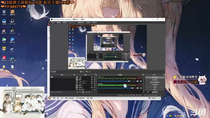Open the 帮助(H) Help menu
Image resolution: width=210 pixels, height=118 pixels.
tap(94, 23)
